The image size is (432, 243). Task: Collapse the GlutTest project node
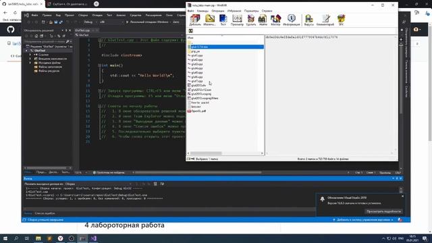(x=27, y=51)
